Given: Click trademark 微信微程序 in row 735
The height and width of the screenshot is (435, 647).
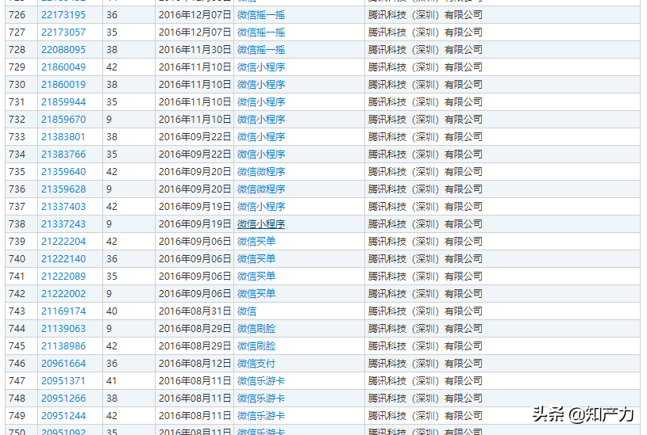Looking at the screenshot, I should [x=260, y=172].
